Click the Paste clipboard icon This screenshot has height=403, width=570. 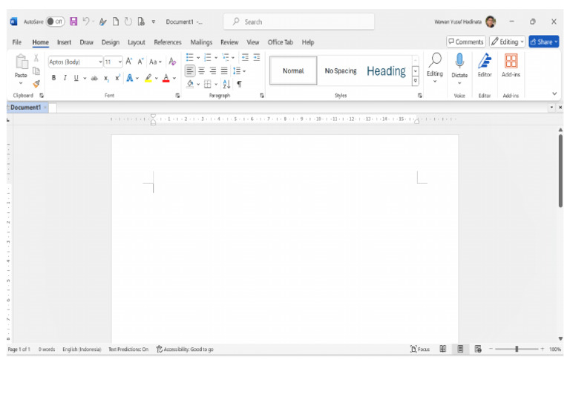(x=21, y=62)
